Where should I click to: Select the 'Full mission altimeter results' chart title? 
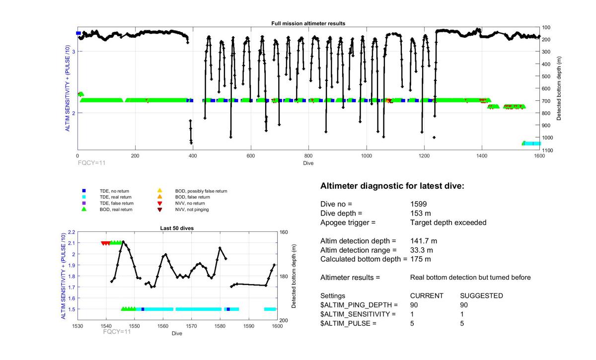coord(308,23)
